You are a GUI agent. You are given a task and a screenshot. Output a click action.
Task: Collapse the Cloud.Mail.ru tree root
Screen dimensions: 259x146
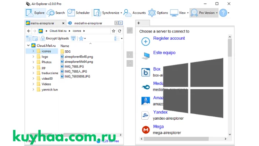(x=28, y=46)
